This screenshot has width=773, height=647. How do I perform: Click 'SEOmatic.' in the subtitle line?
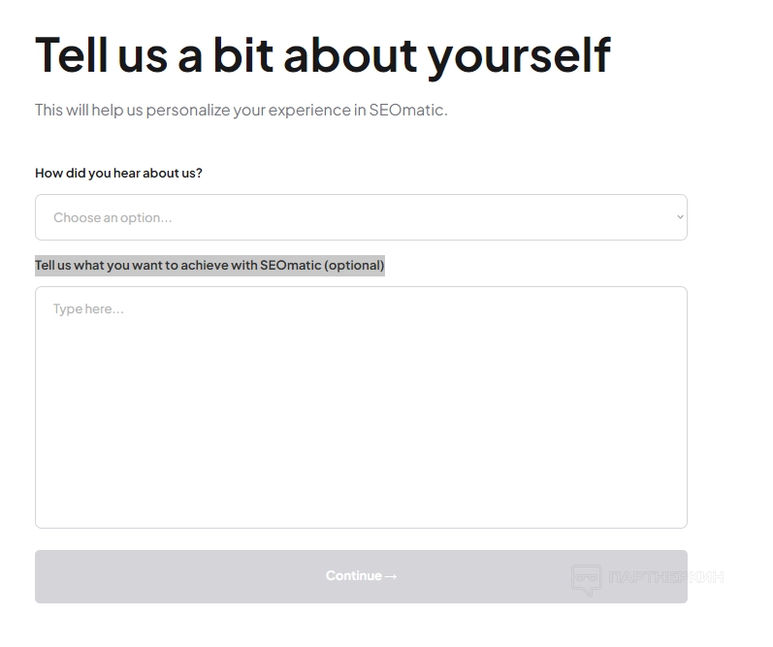[x=407, y=110]
